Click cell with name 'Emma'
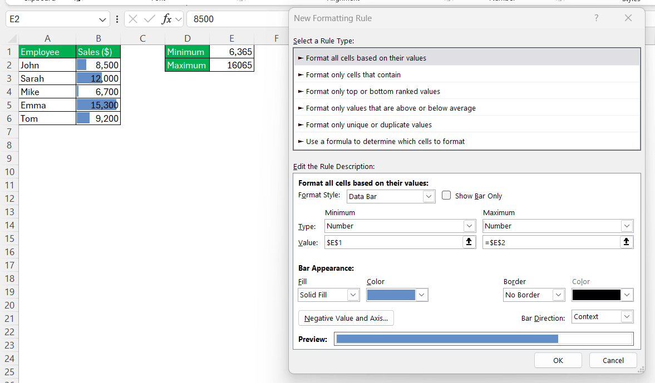Image resolution: width=655 pixels, height=383 pixels. 47,105
